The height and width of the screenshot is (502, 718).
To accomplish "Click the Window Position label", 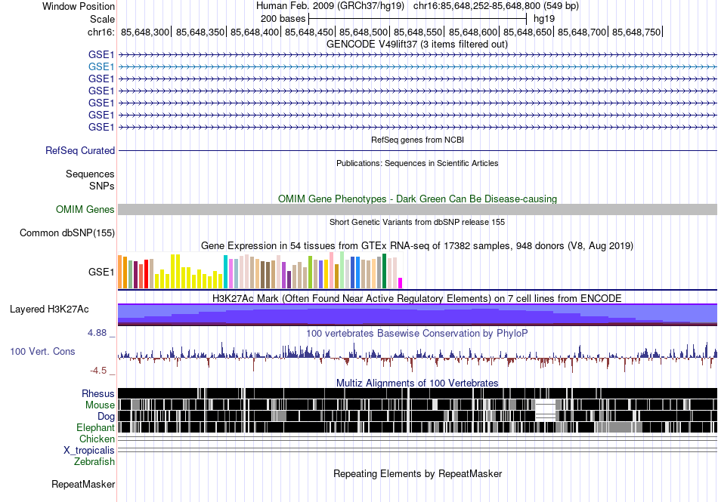I will click(x=79, y=6).
